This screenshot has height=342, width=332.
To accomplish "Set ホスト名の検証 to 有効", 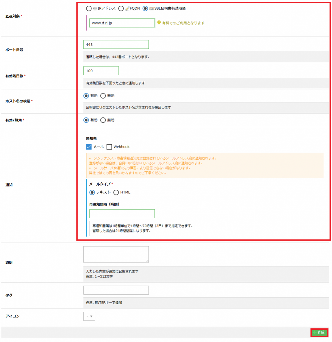I will pos(86,96).
